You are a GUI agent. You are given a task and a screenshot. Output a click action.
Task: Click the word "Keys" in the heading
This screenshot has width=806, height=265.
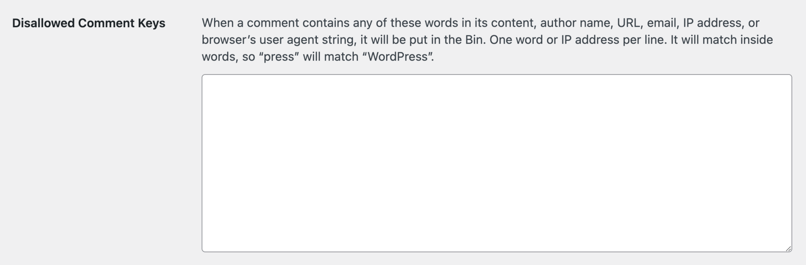coord(152,23)
